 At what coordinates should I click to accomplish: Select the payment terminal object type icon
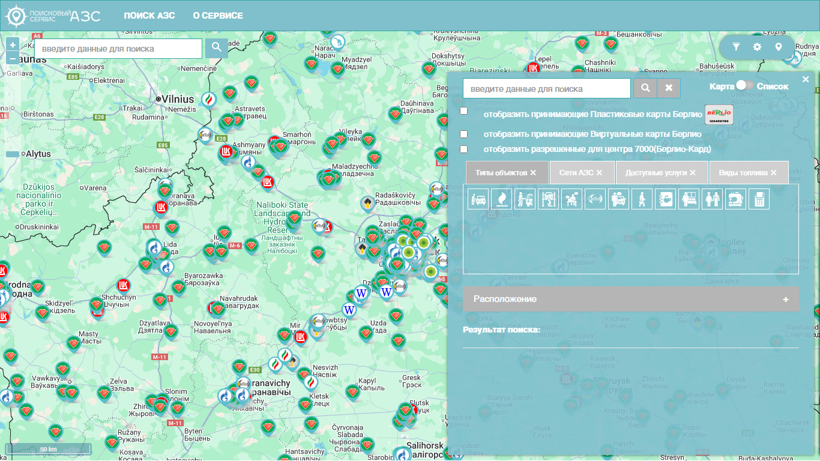coord(759,199)
